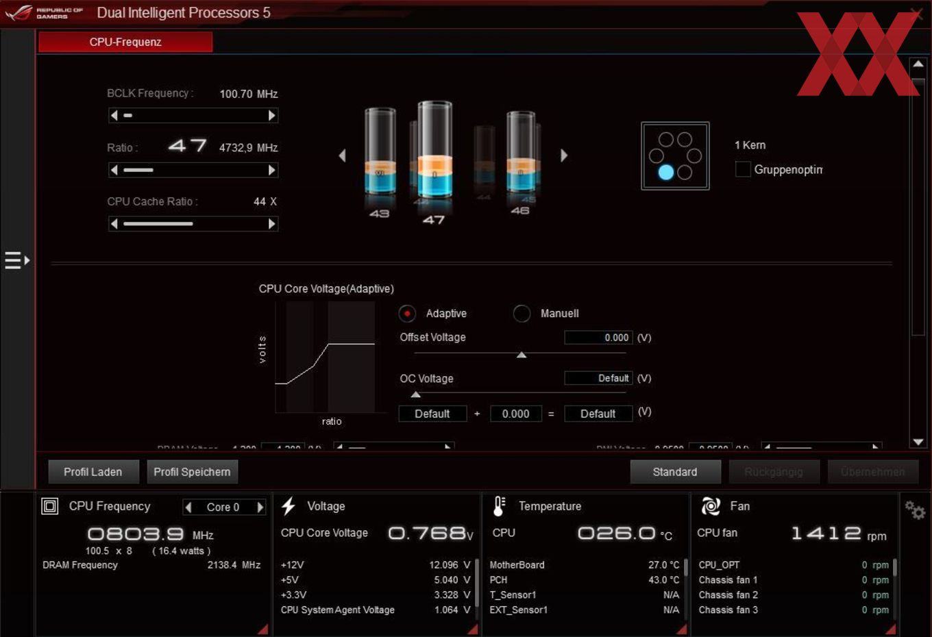Click the Fan panel scrollbar
The height and width of the screenshot is (637, 932).
[895, 588]
